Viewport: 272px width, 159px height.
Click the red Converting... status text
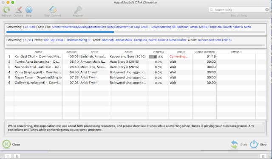pyautogui.click(x=178, y=56)
